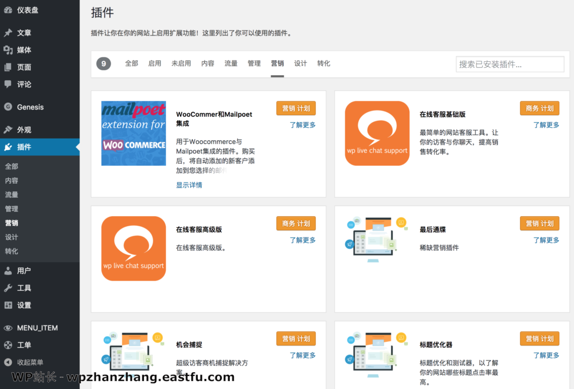
Task: Click the search installed plugins field
Action: coord(510,64)
